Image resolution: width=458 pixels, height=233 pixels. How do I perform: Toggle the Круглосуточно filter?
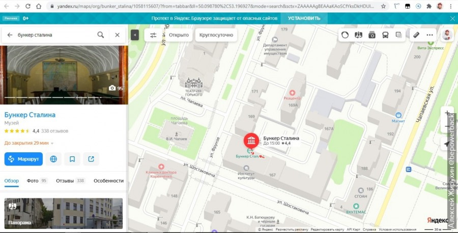tap(216, 35)
